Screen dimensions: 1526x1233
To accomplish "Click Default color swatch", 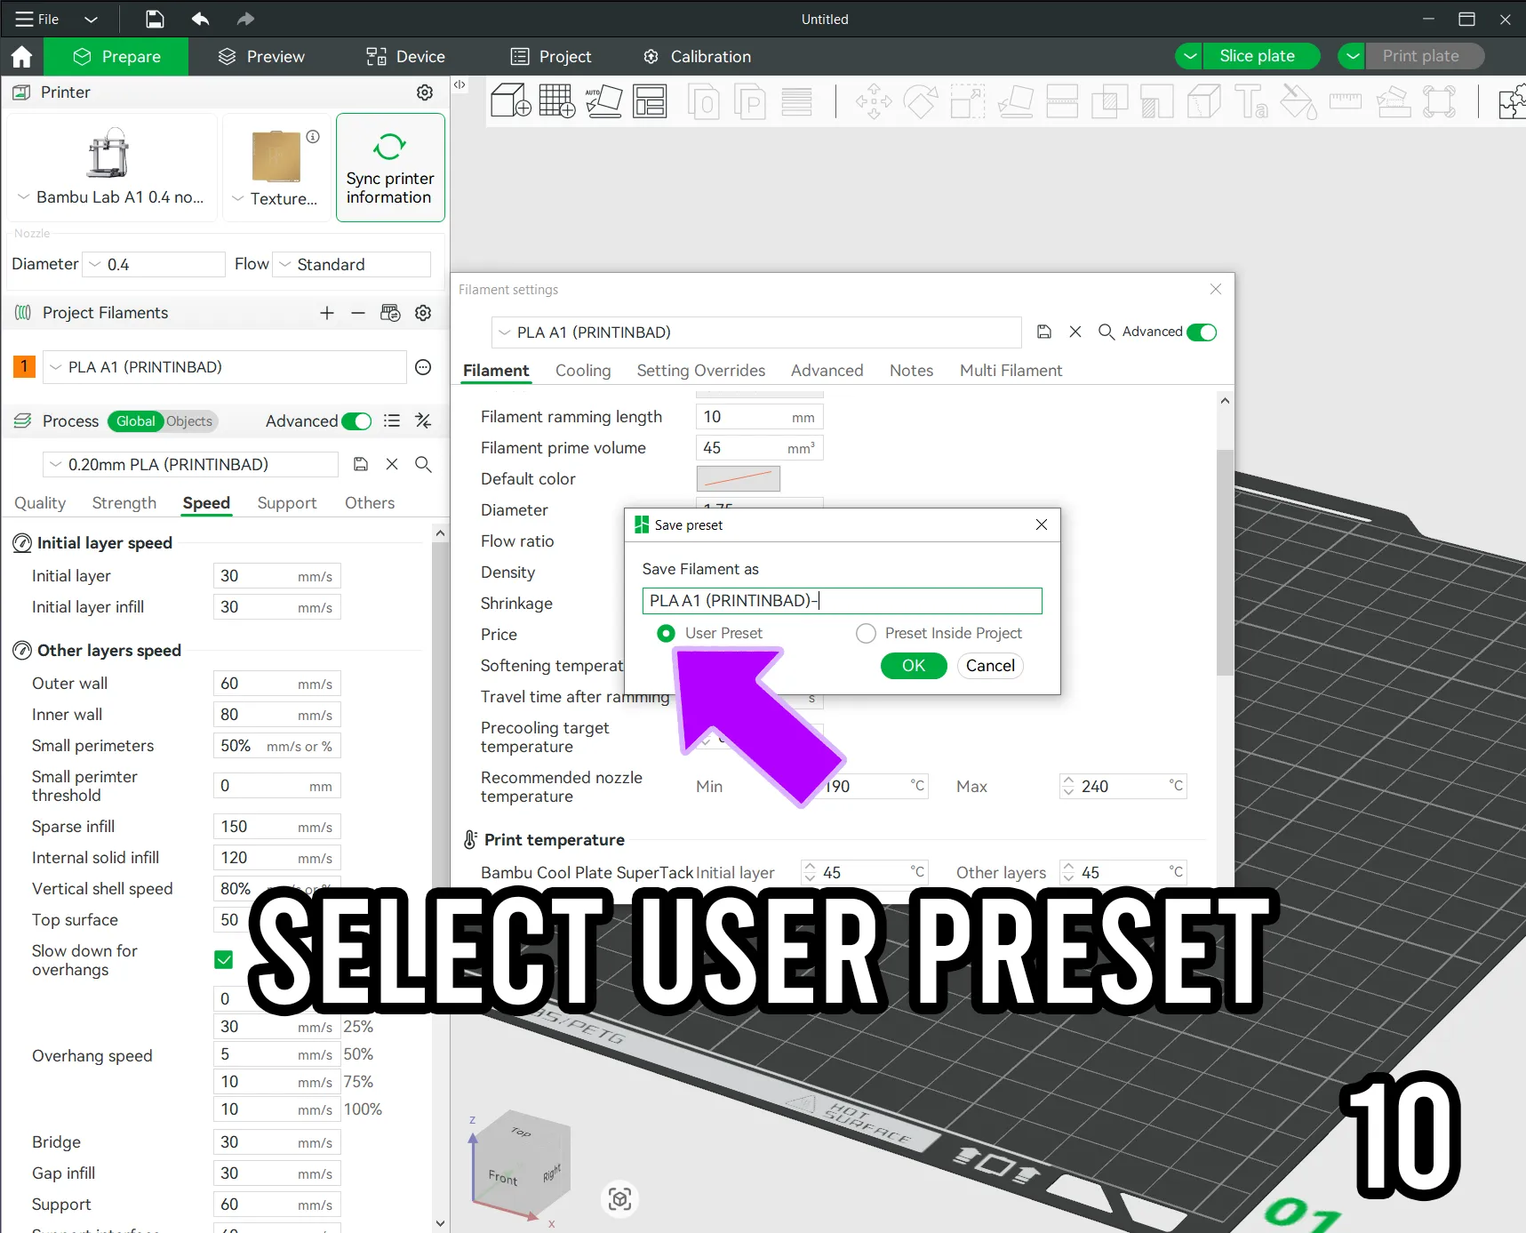I will point(739,478).
